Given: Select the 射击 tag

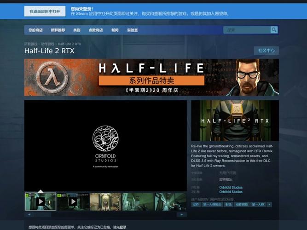Looking at the screenshot, I should [228, 205].
